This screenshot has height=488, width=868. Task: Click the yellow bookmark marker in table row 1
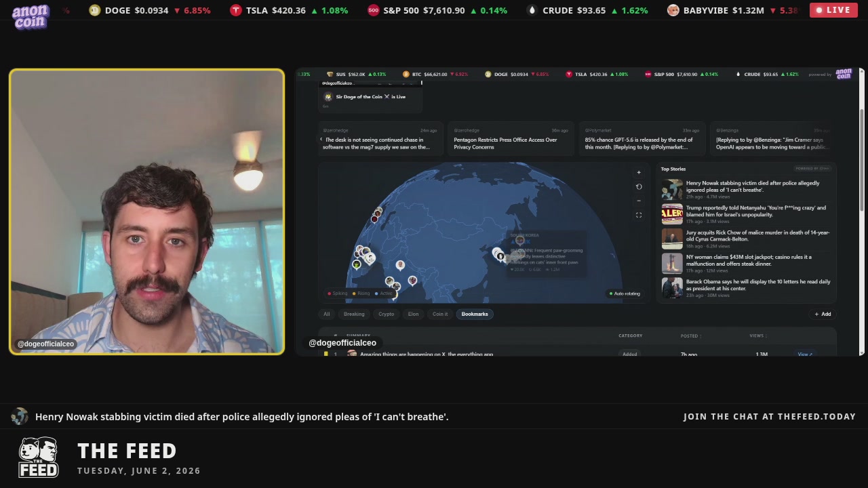tap(326, 354)
